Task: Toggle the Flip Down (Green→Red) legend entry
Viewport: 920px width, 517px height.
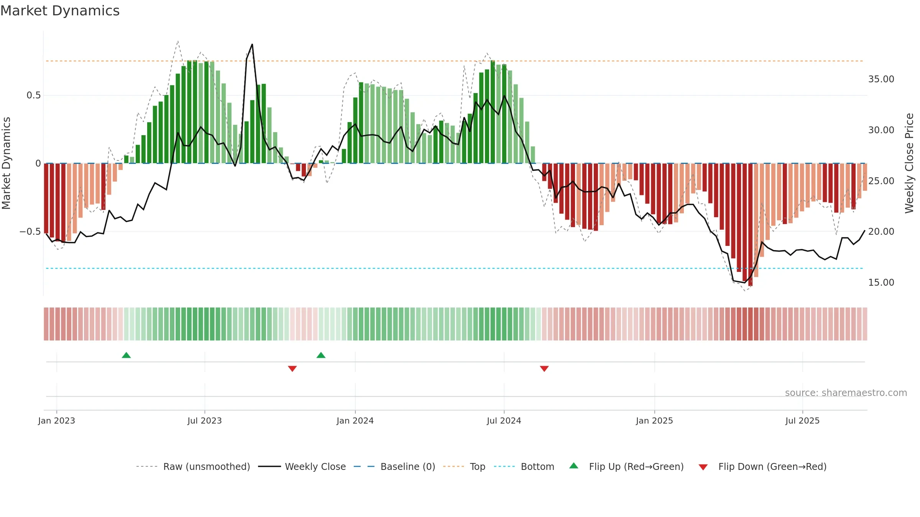Action: pyautogui.click(x=762, y=466)
